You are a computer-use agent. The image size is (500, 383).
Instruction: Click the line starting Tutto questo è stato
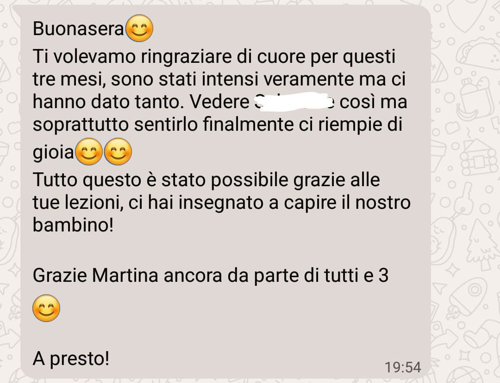point(206,180)
